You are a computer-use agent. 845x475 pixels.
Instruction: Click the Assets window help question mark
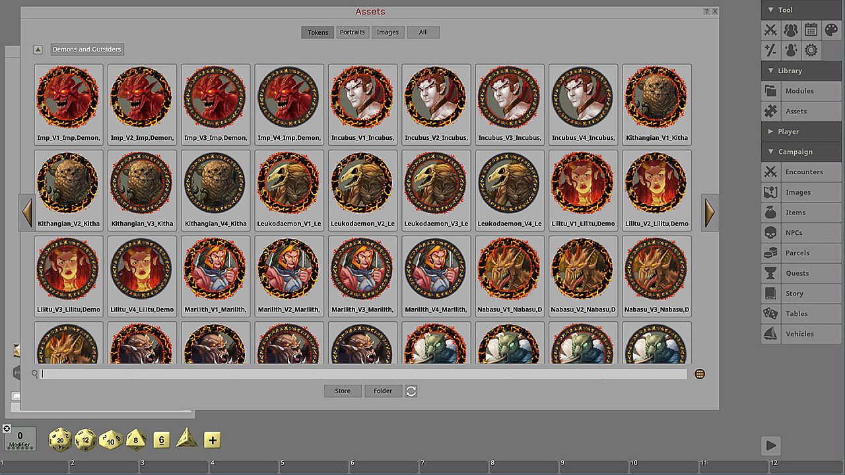pos(706,11)
